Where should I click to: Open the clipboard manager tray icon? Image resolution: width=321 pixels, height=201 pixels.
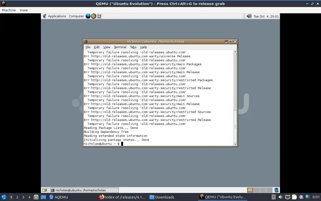tap(294, 197)
